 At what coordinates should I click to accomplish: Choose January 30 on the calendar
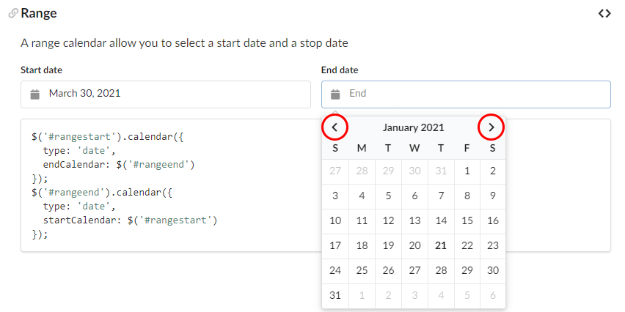pos(493,270)
